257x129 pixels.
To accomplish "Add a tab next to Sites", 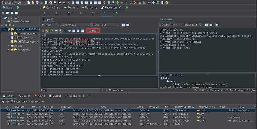I will [17, 8].
